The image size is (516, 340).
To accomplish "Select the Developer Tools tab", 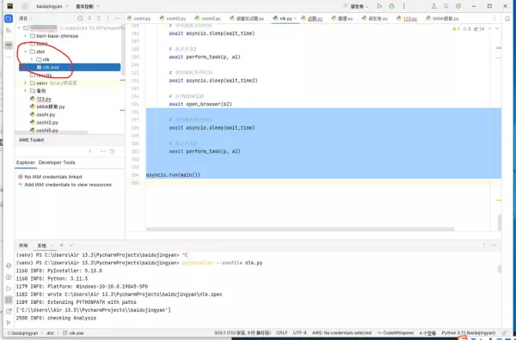I will [x=57, y=162].
